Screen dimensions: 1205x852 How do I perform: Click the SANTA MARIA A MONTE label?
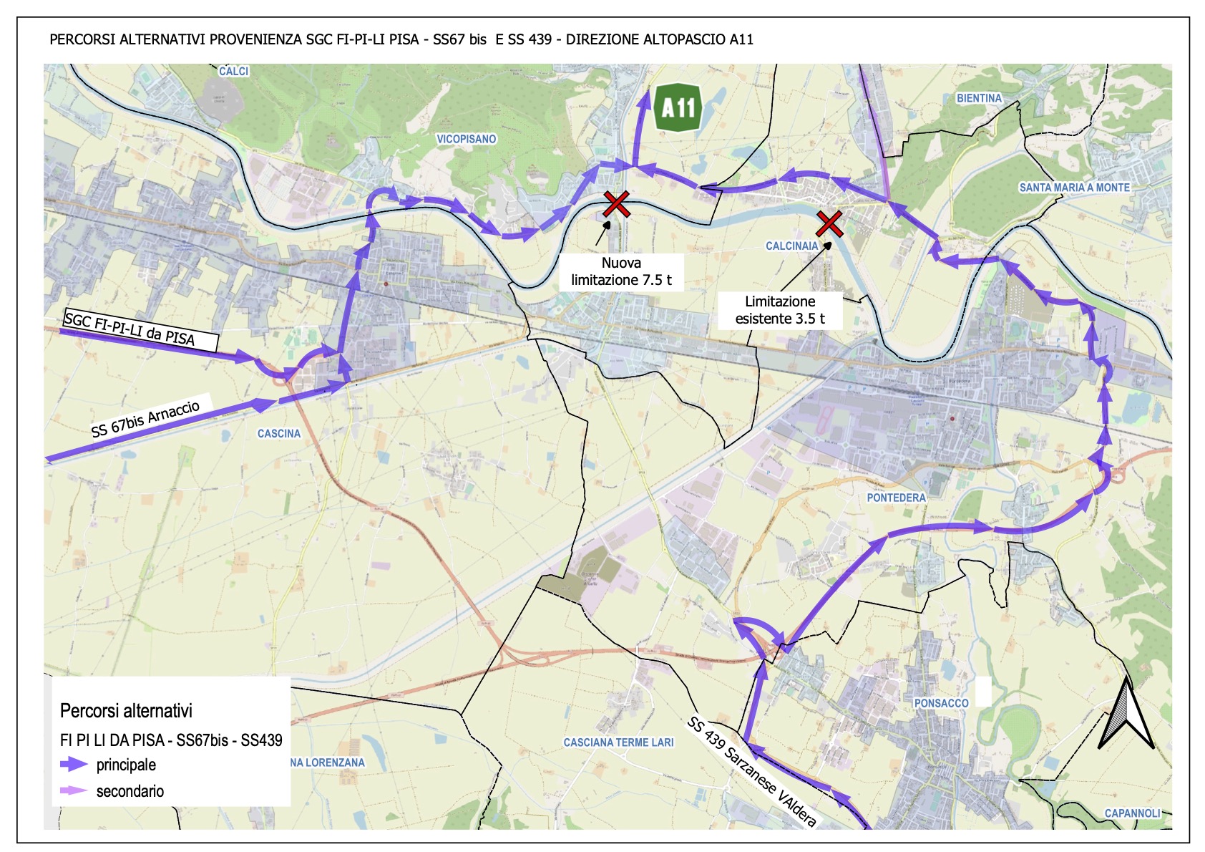1074,188
